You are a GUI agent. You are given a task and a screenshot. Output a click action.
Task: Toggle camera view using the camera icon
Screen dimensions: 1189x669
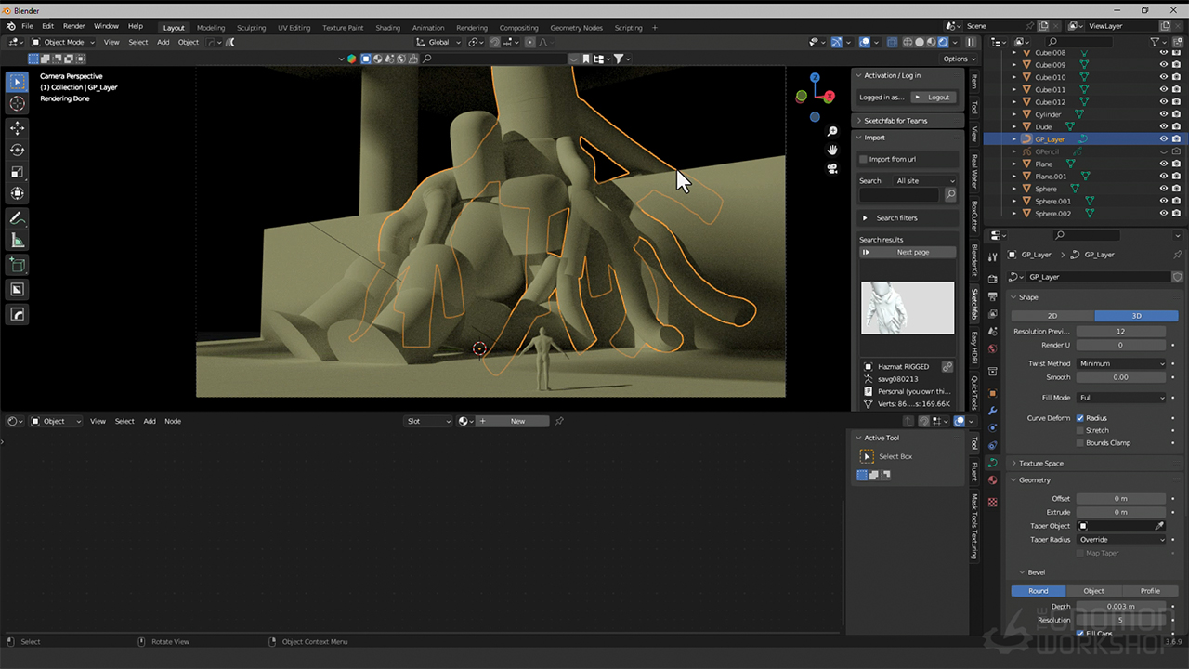[x=832, y=168]
